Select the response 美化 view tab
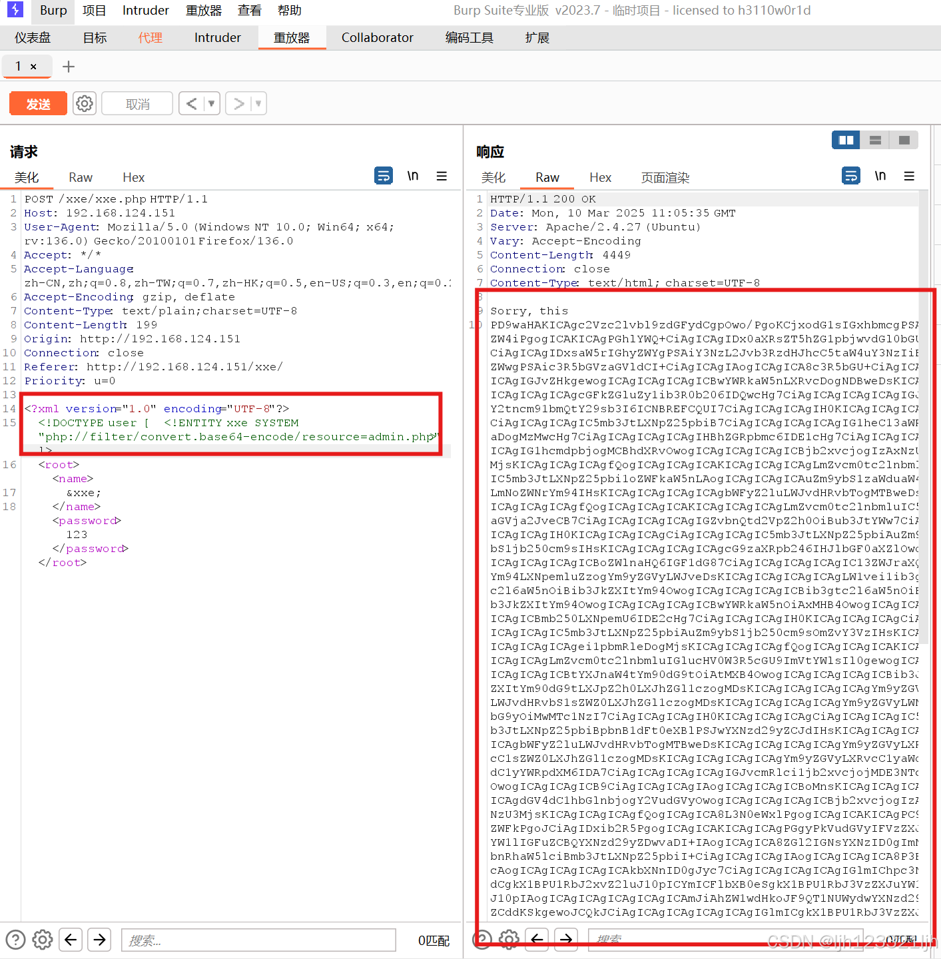This screenshot has width=941, height=959. click(493, 177)
